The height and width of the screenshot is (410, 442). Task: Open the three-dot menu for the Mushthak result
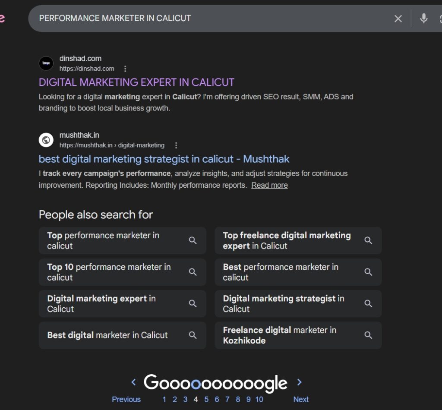176,145
